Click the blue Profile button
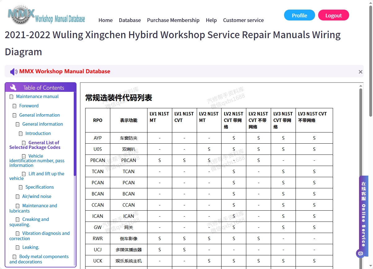 point(300,15)
